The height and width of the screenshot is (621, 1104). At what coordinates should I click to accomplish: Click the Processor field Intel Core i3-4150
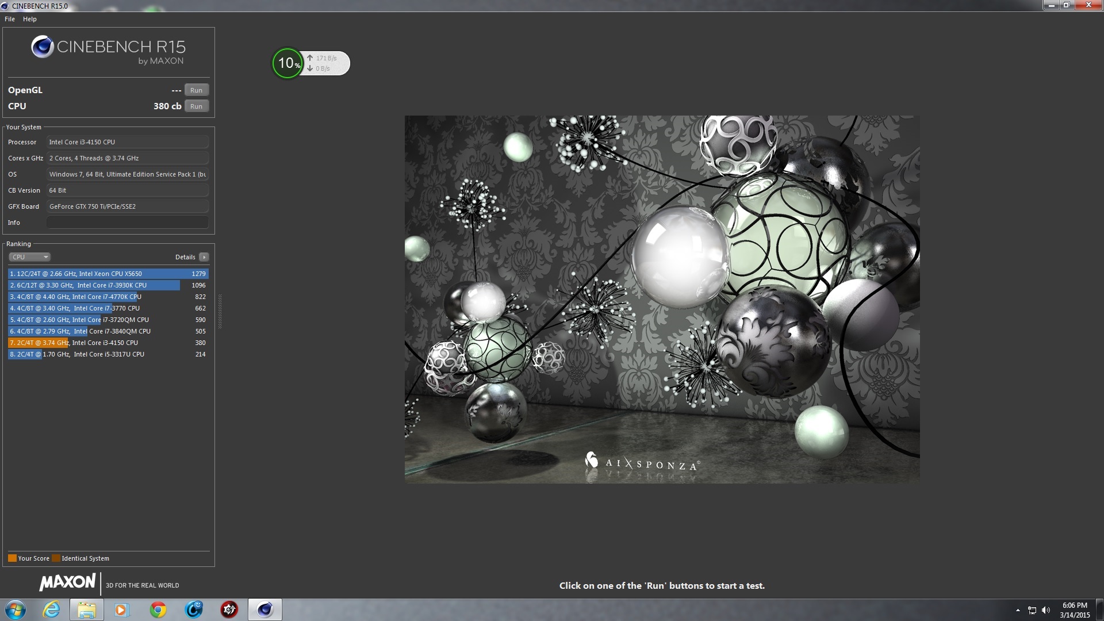[x=128, y=142]
